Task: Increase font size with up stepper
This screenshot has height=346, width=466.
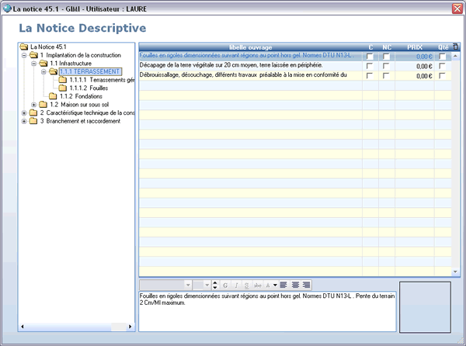Action: [x=215, y=283]
